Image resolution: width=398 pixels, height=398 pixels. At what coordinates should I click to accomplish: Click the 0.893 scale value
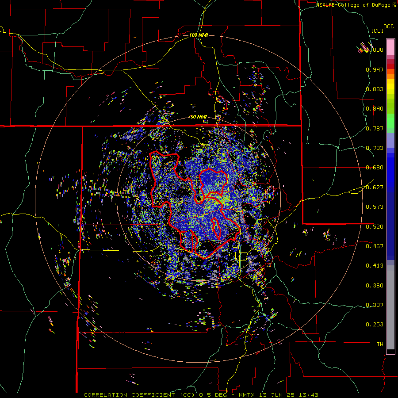[375, 89]
